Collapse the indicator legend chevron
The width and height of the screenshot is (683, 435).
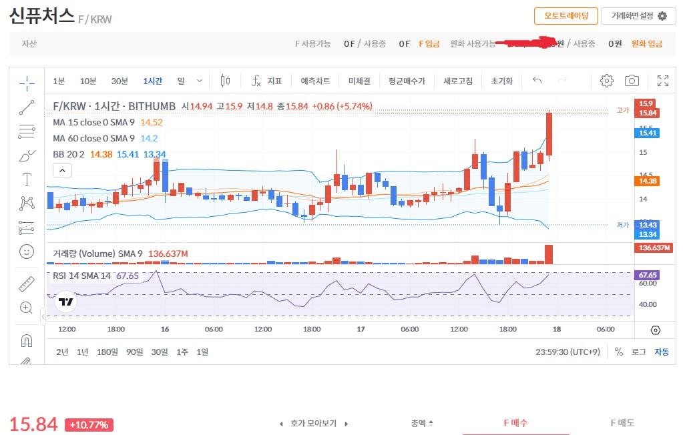pyautogui.click(x=61, y=170)
